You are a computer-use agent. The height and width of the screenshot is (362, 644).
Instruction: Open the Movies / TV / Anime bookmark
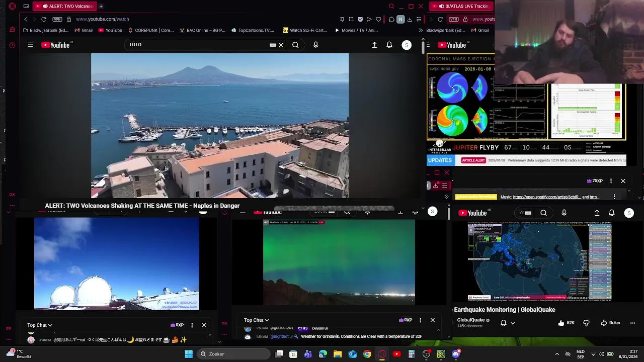356,30
